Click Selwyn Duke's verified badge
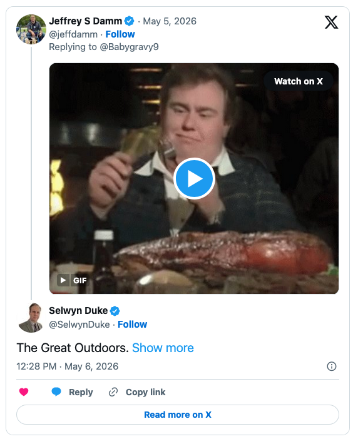358x439 pixels. (x=115, y=311)
